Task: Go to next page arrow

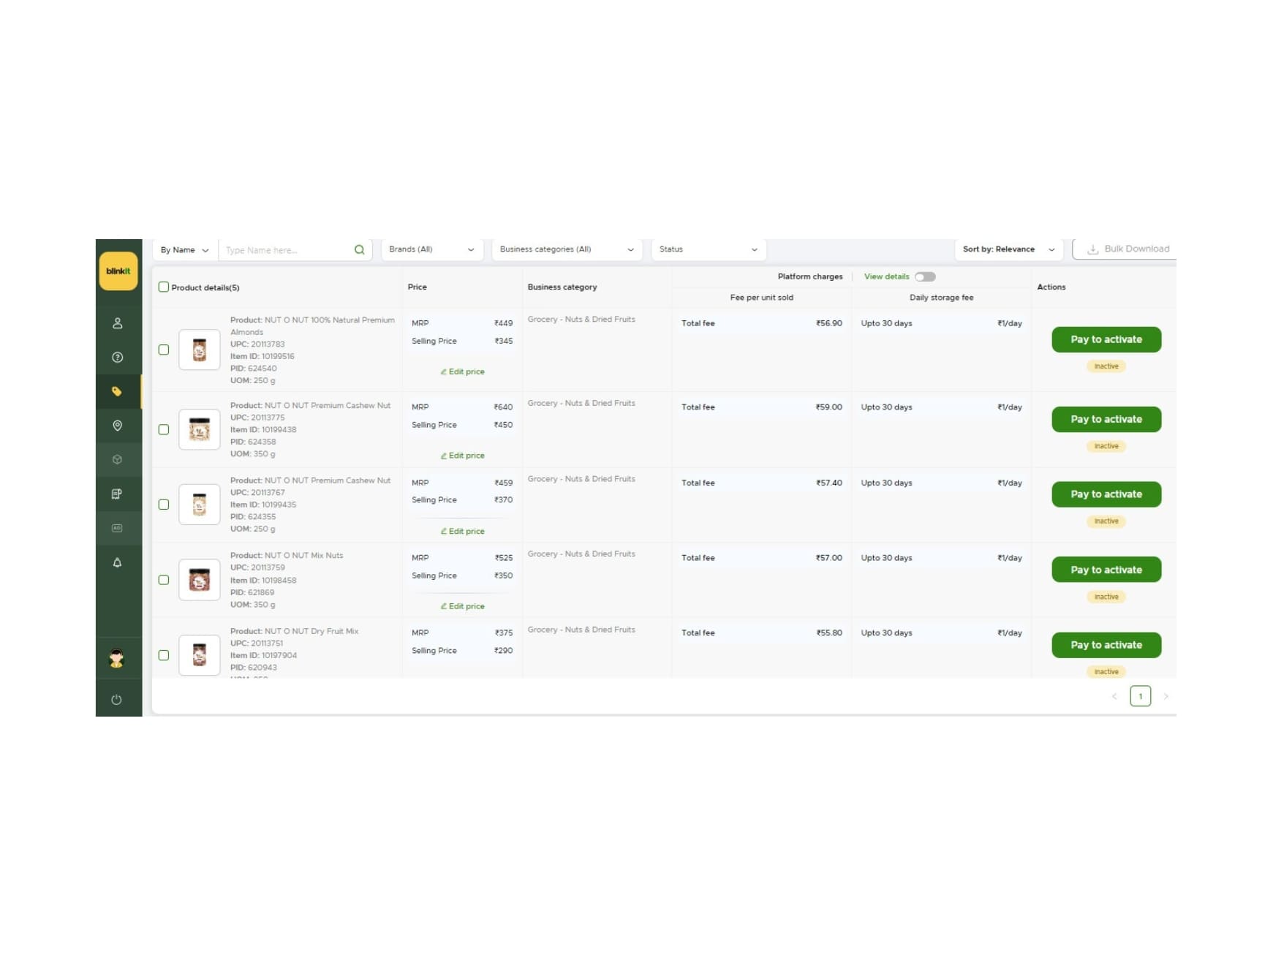Action: tap(1166, 696)
